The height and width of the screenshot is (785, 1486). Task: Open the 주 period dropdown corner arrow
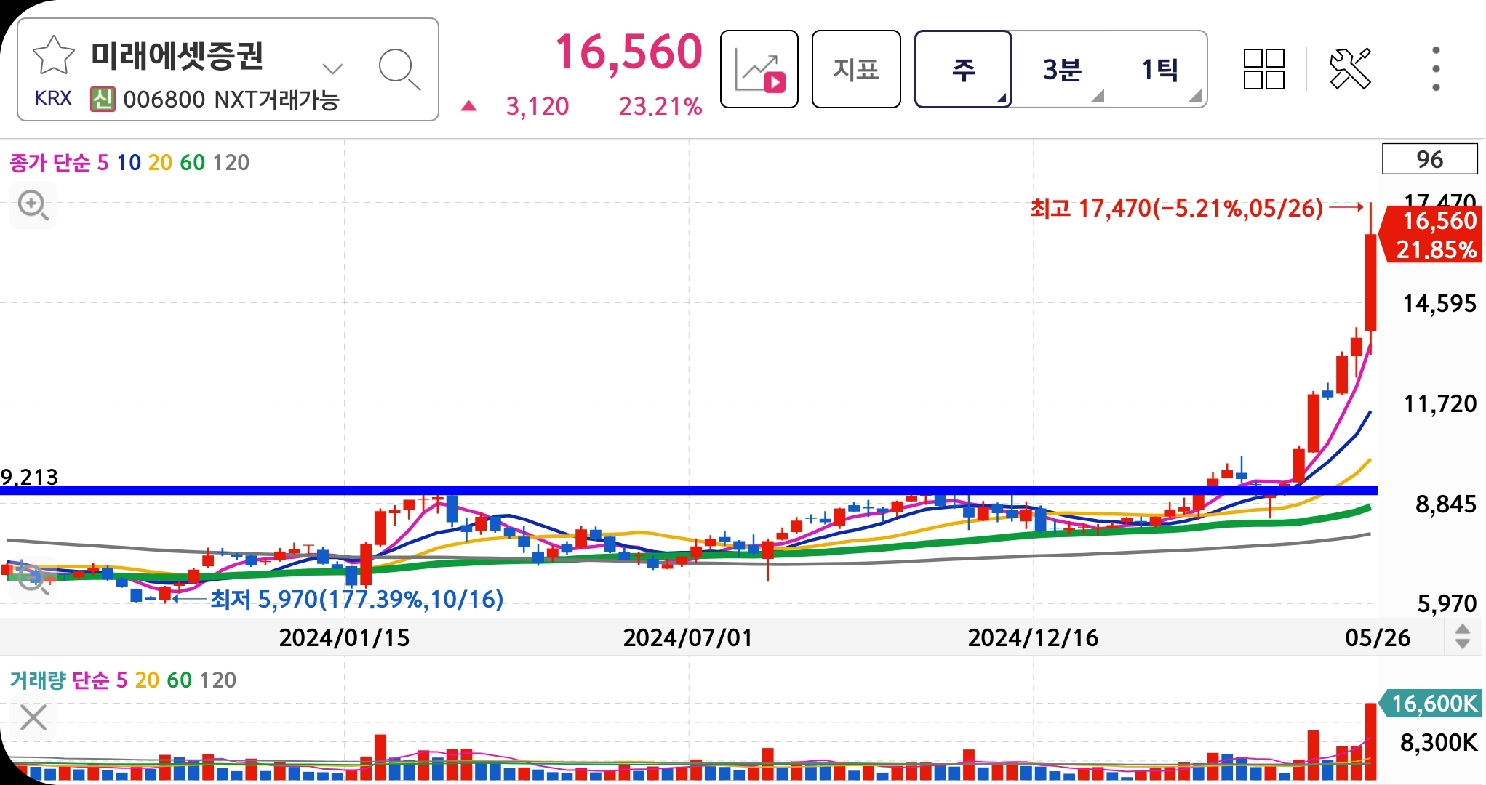[1002, 97]
